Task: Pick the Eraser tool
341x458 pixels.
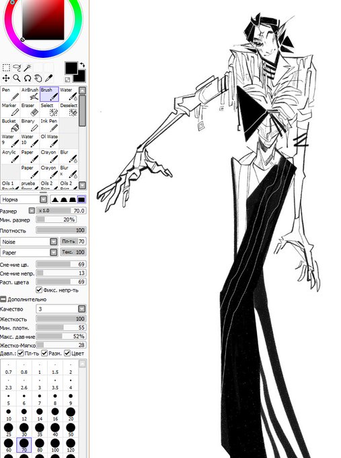Action: (30, 110)
